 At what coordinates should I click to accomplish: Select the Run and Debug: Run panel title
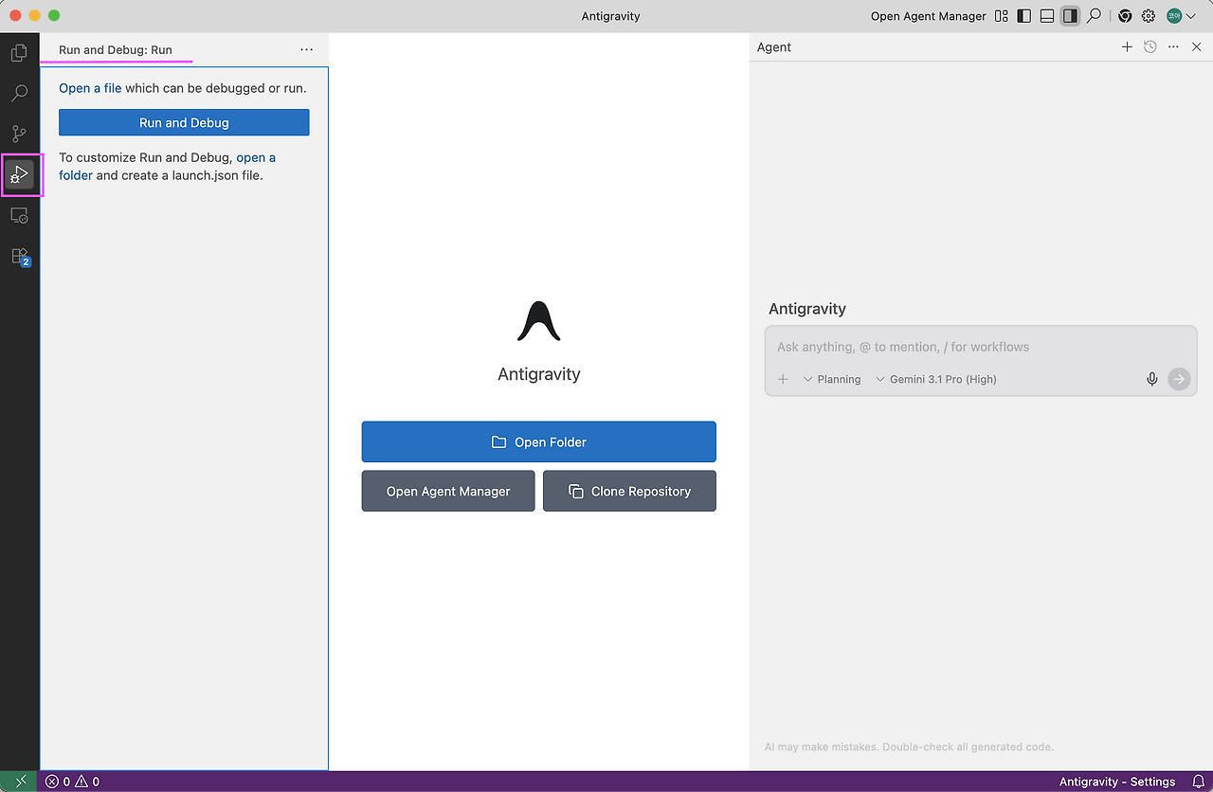coord(116,49)
